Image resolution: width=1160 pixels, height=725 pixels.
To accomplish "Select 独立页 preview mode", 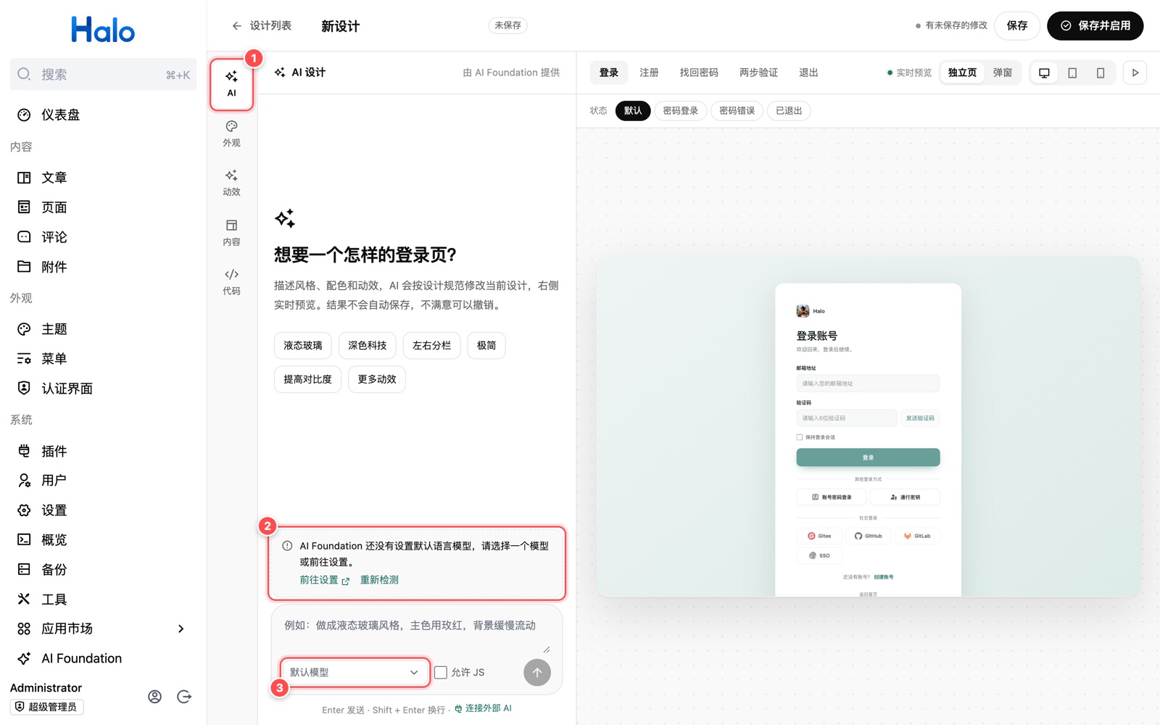I will tap(962, 72).
